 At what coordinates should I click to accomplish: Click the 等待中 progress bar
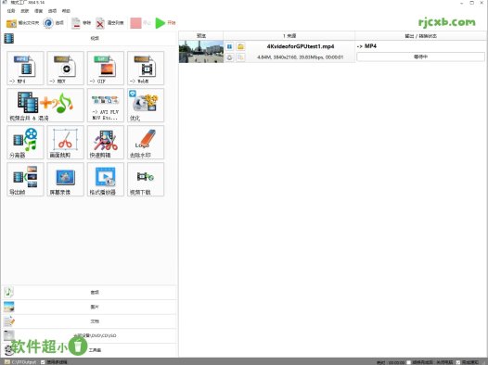point(420,57)
